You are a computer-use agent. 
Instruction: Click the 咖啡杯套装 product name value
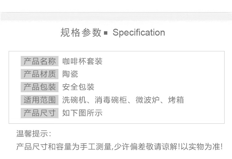pyautogui.click(x=82, y=61)
